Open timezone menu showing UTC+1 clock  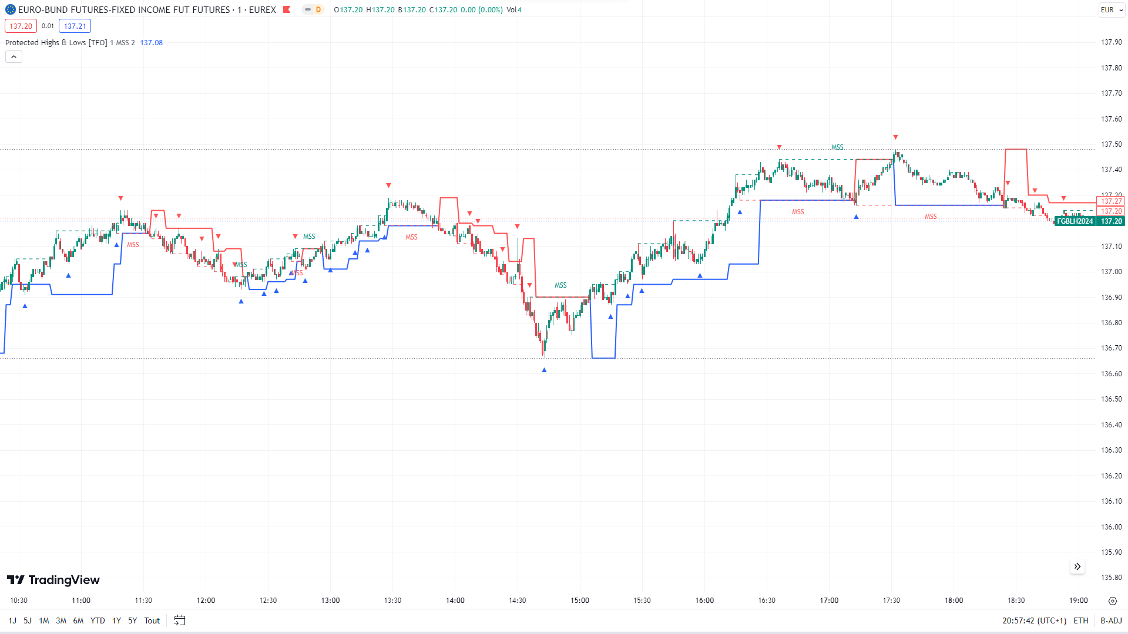coord(1034,620)
